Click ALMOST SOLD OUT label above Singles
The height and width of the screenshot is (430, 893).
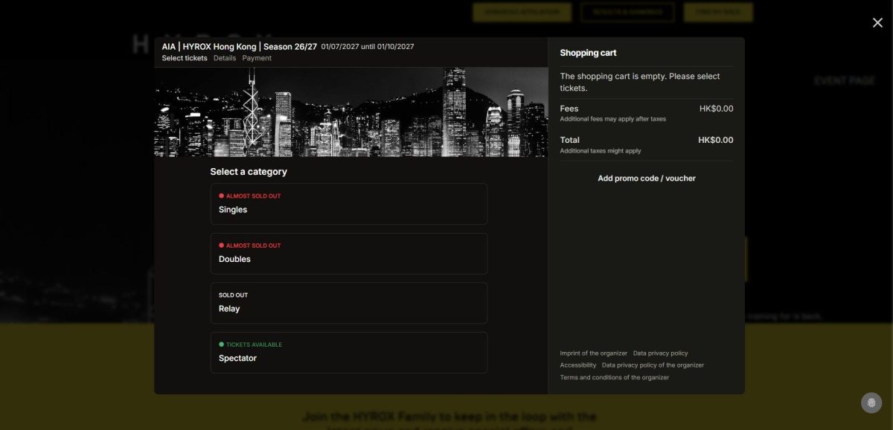(253, 196)
